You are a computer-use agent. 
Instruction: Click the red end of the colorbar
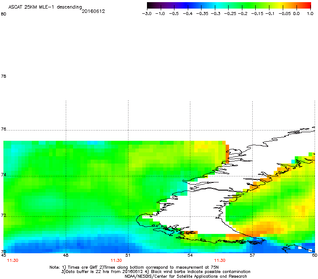tap(307, 5)
